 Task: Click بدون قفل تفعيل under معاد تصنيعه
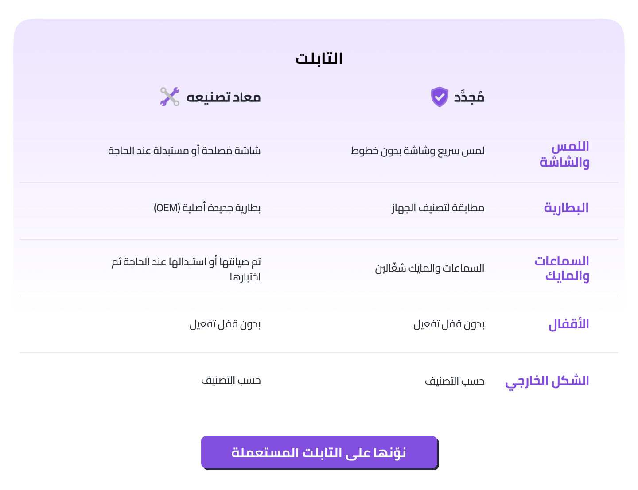tap(225, 324)
